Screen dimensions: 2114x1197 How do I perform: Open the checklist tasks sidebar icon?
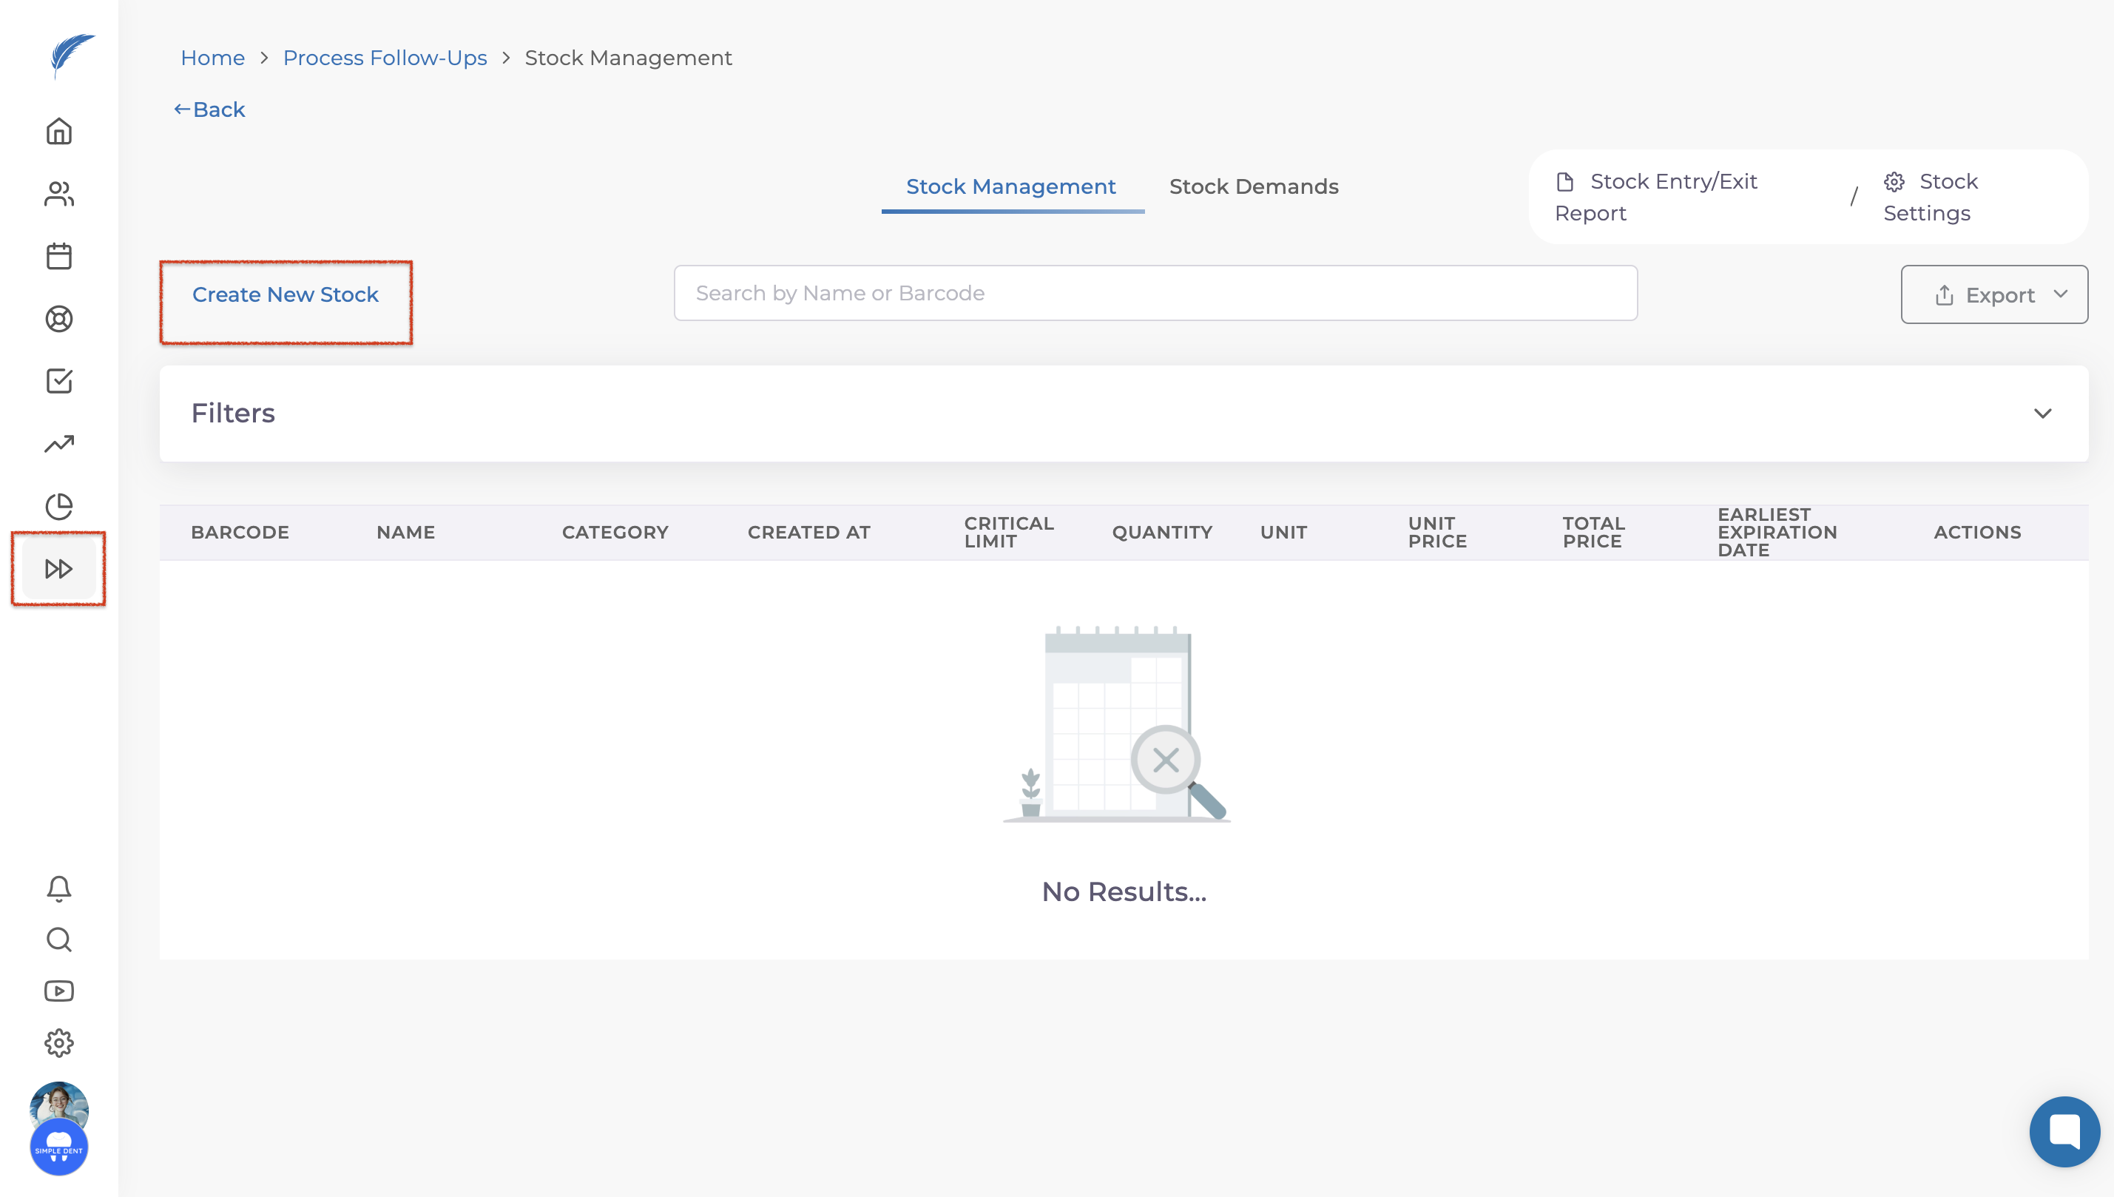pyautogui.click(x=58, y=382)
